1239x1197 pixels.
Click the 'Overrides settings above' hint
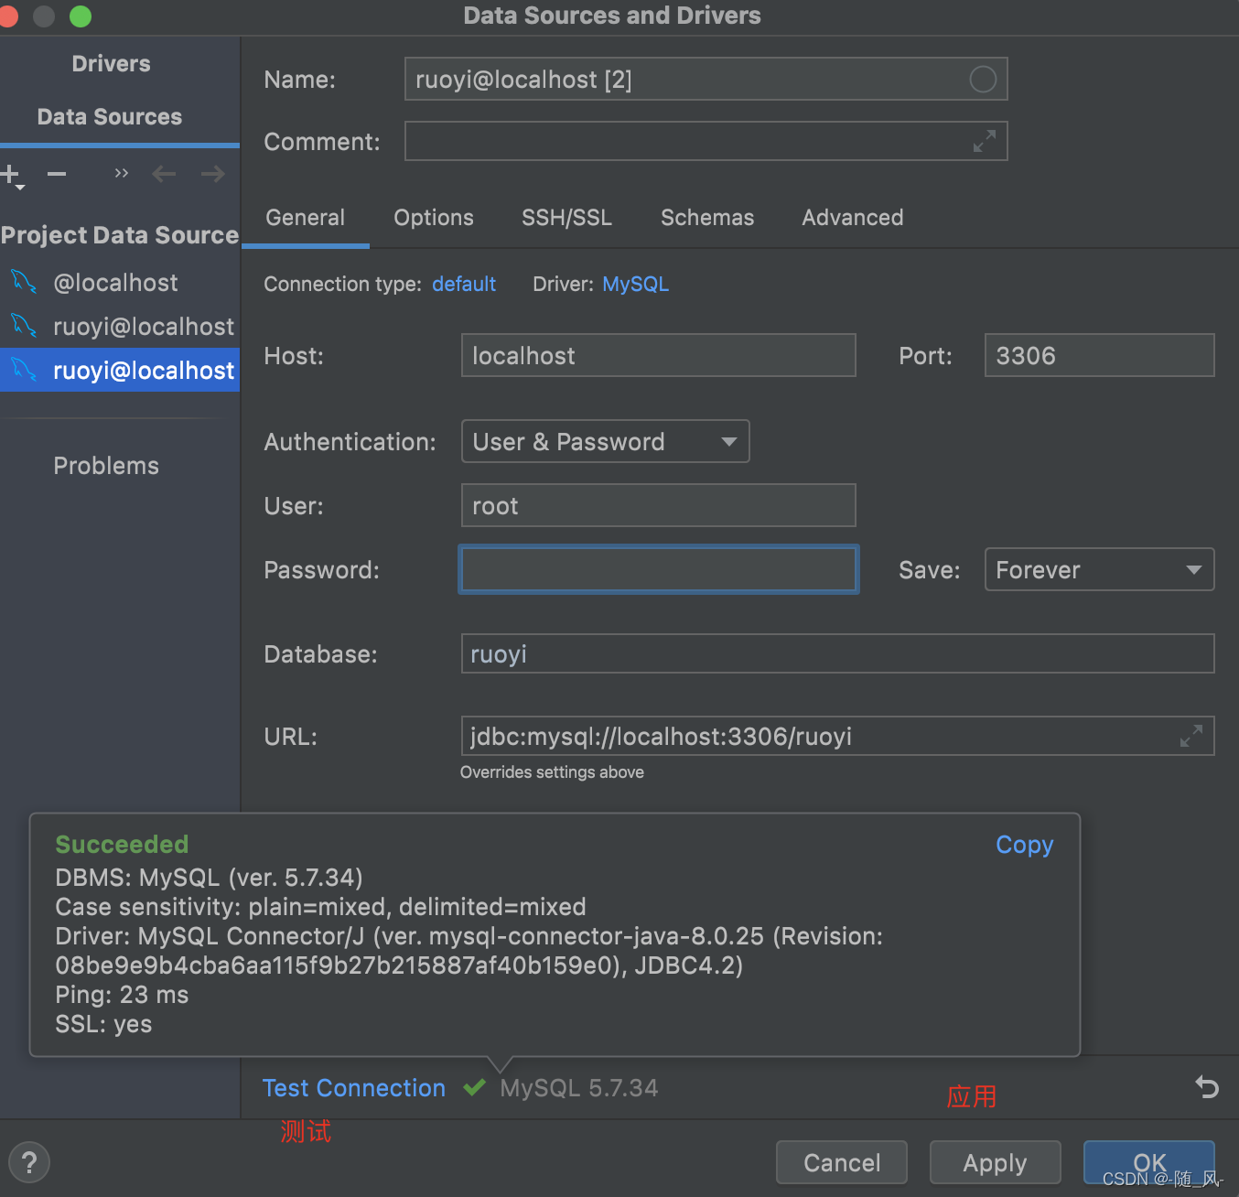pyautogui.click(x=552, y=772)
